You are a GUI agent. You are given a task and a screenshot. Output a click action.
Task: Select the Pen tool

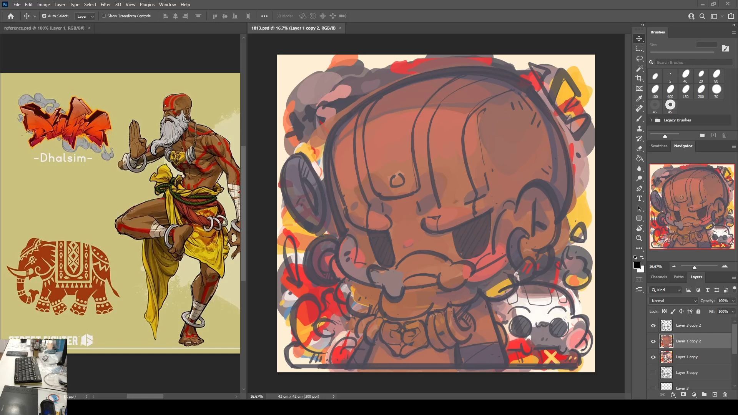point(639,188)
